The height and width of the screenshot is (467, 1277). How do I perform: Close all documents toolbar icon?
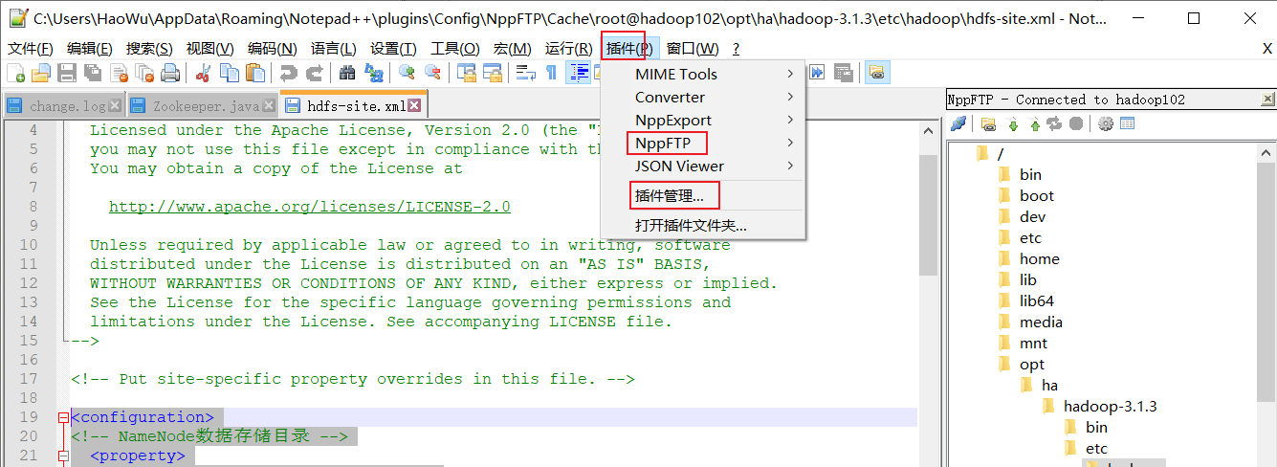[x=144, y=73]
